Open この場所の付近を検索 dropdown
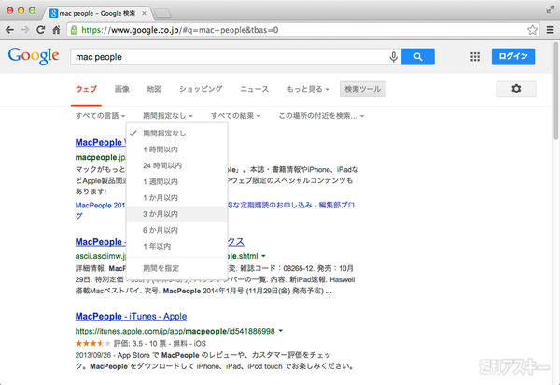Image resolution: width=560 pixels, height=385 pixels. click(321, 116)
